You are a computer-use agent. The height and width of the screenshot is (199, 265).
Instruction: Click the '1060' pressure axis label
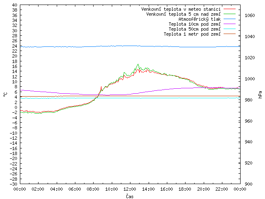coord(250,16)
